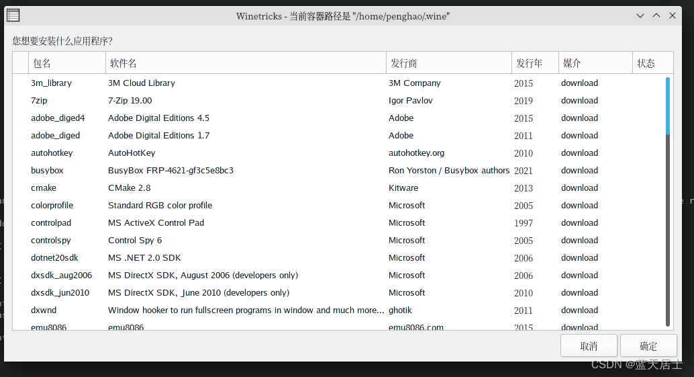Click Window hooker fullscreen programs description

point(246,310)
